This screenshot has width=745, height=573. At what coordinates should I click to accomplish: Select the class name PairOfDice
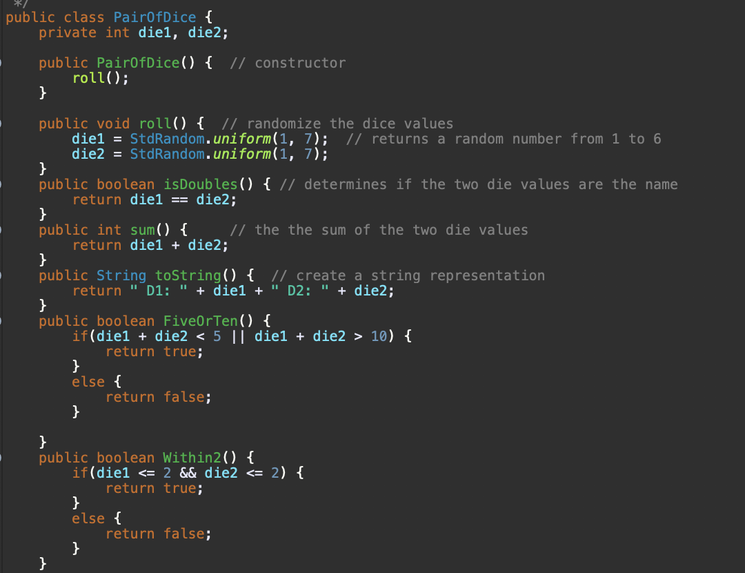pos(155,17)
